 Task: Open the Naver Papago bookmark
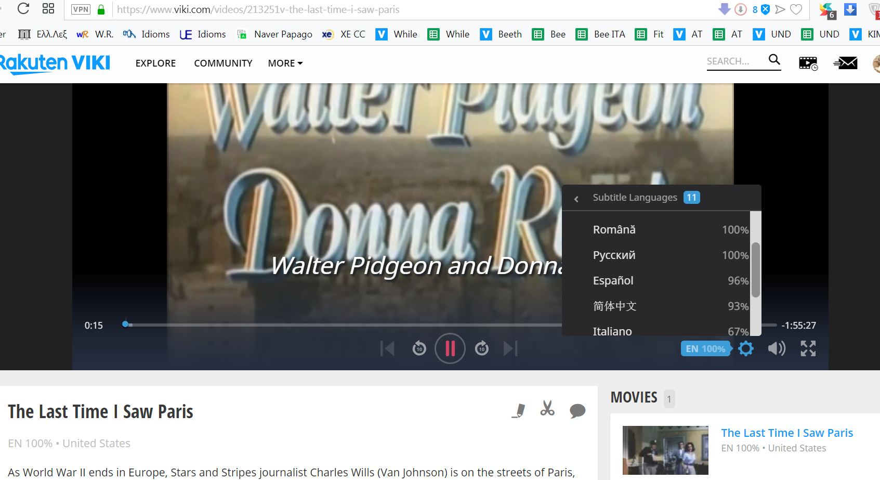[274, 34]
